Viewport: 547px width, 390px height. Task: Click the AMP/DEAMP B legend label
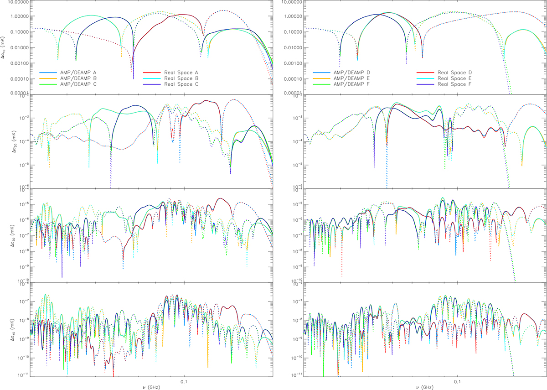tap(78, 78)
